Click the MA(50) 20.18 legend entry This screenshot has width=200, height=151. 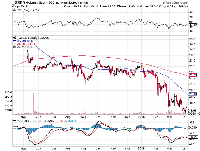(23, 41)
